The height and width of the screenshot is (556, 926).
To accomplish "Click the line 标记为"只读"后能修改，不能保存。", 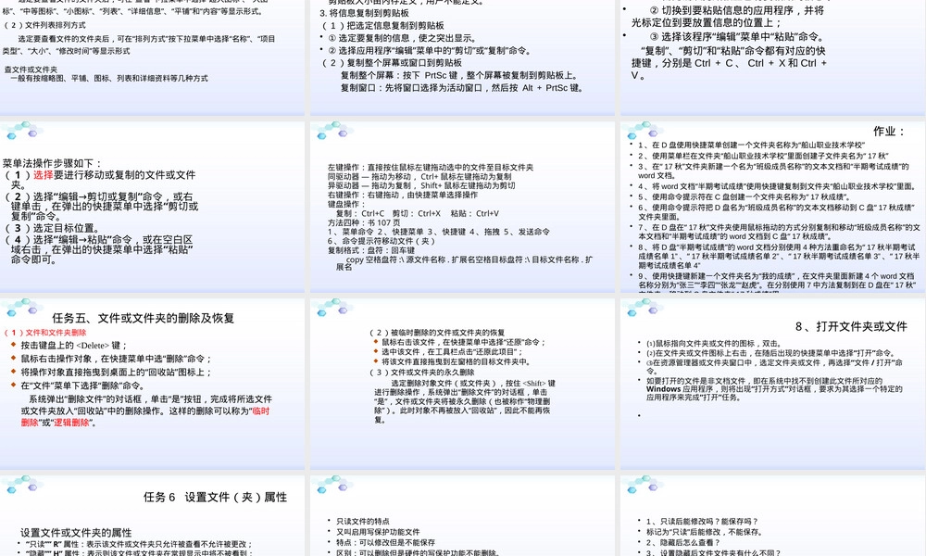I will point(704,532).
